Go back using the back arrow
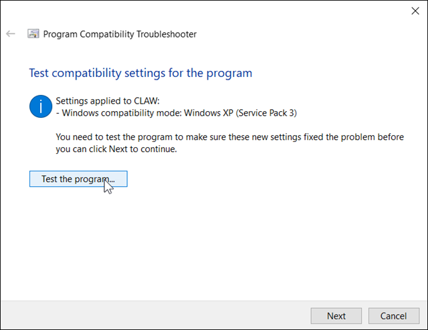 [11, 34]
